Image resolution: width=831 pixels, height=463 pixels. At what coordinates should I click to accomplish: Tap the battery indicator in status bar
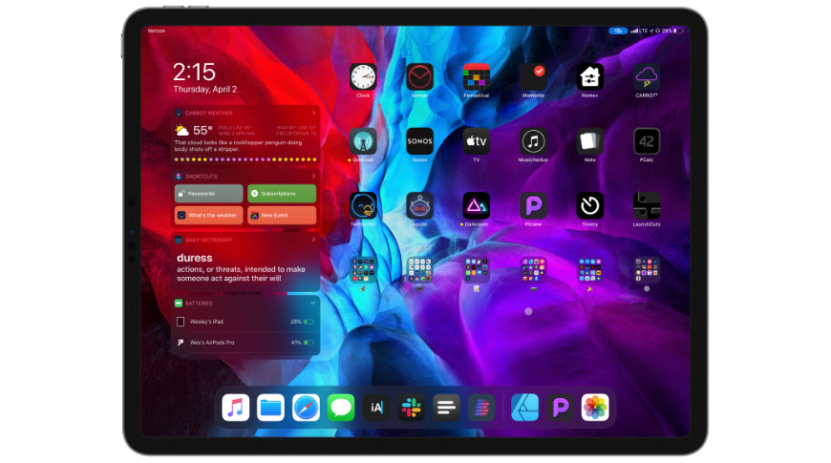678,31
